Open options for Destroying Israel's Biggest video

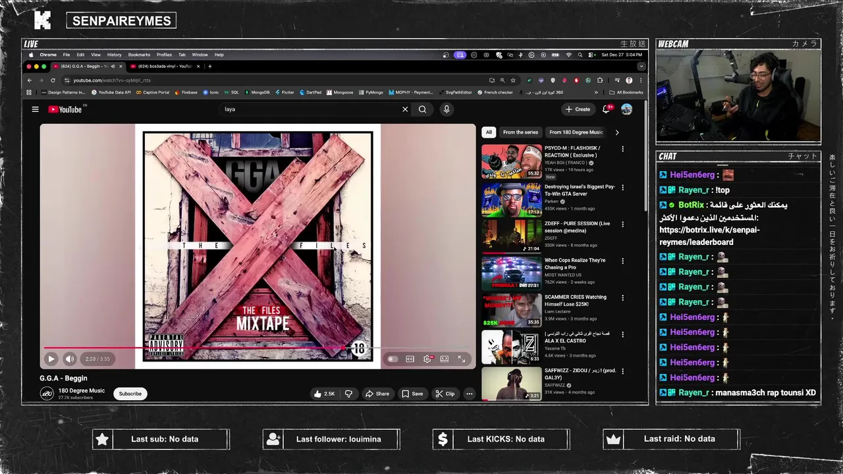pyautogui.click(x=622, y=188)
